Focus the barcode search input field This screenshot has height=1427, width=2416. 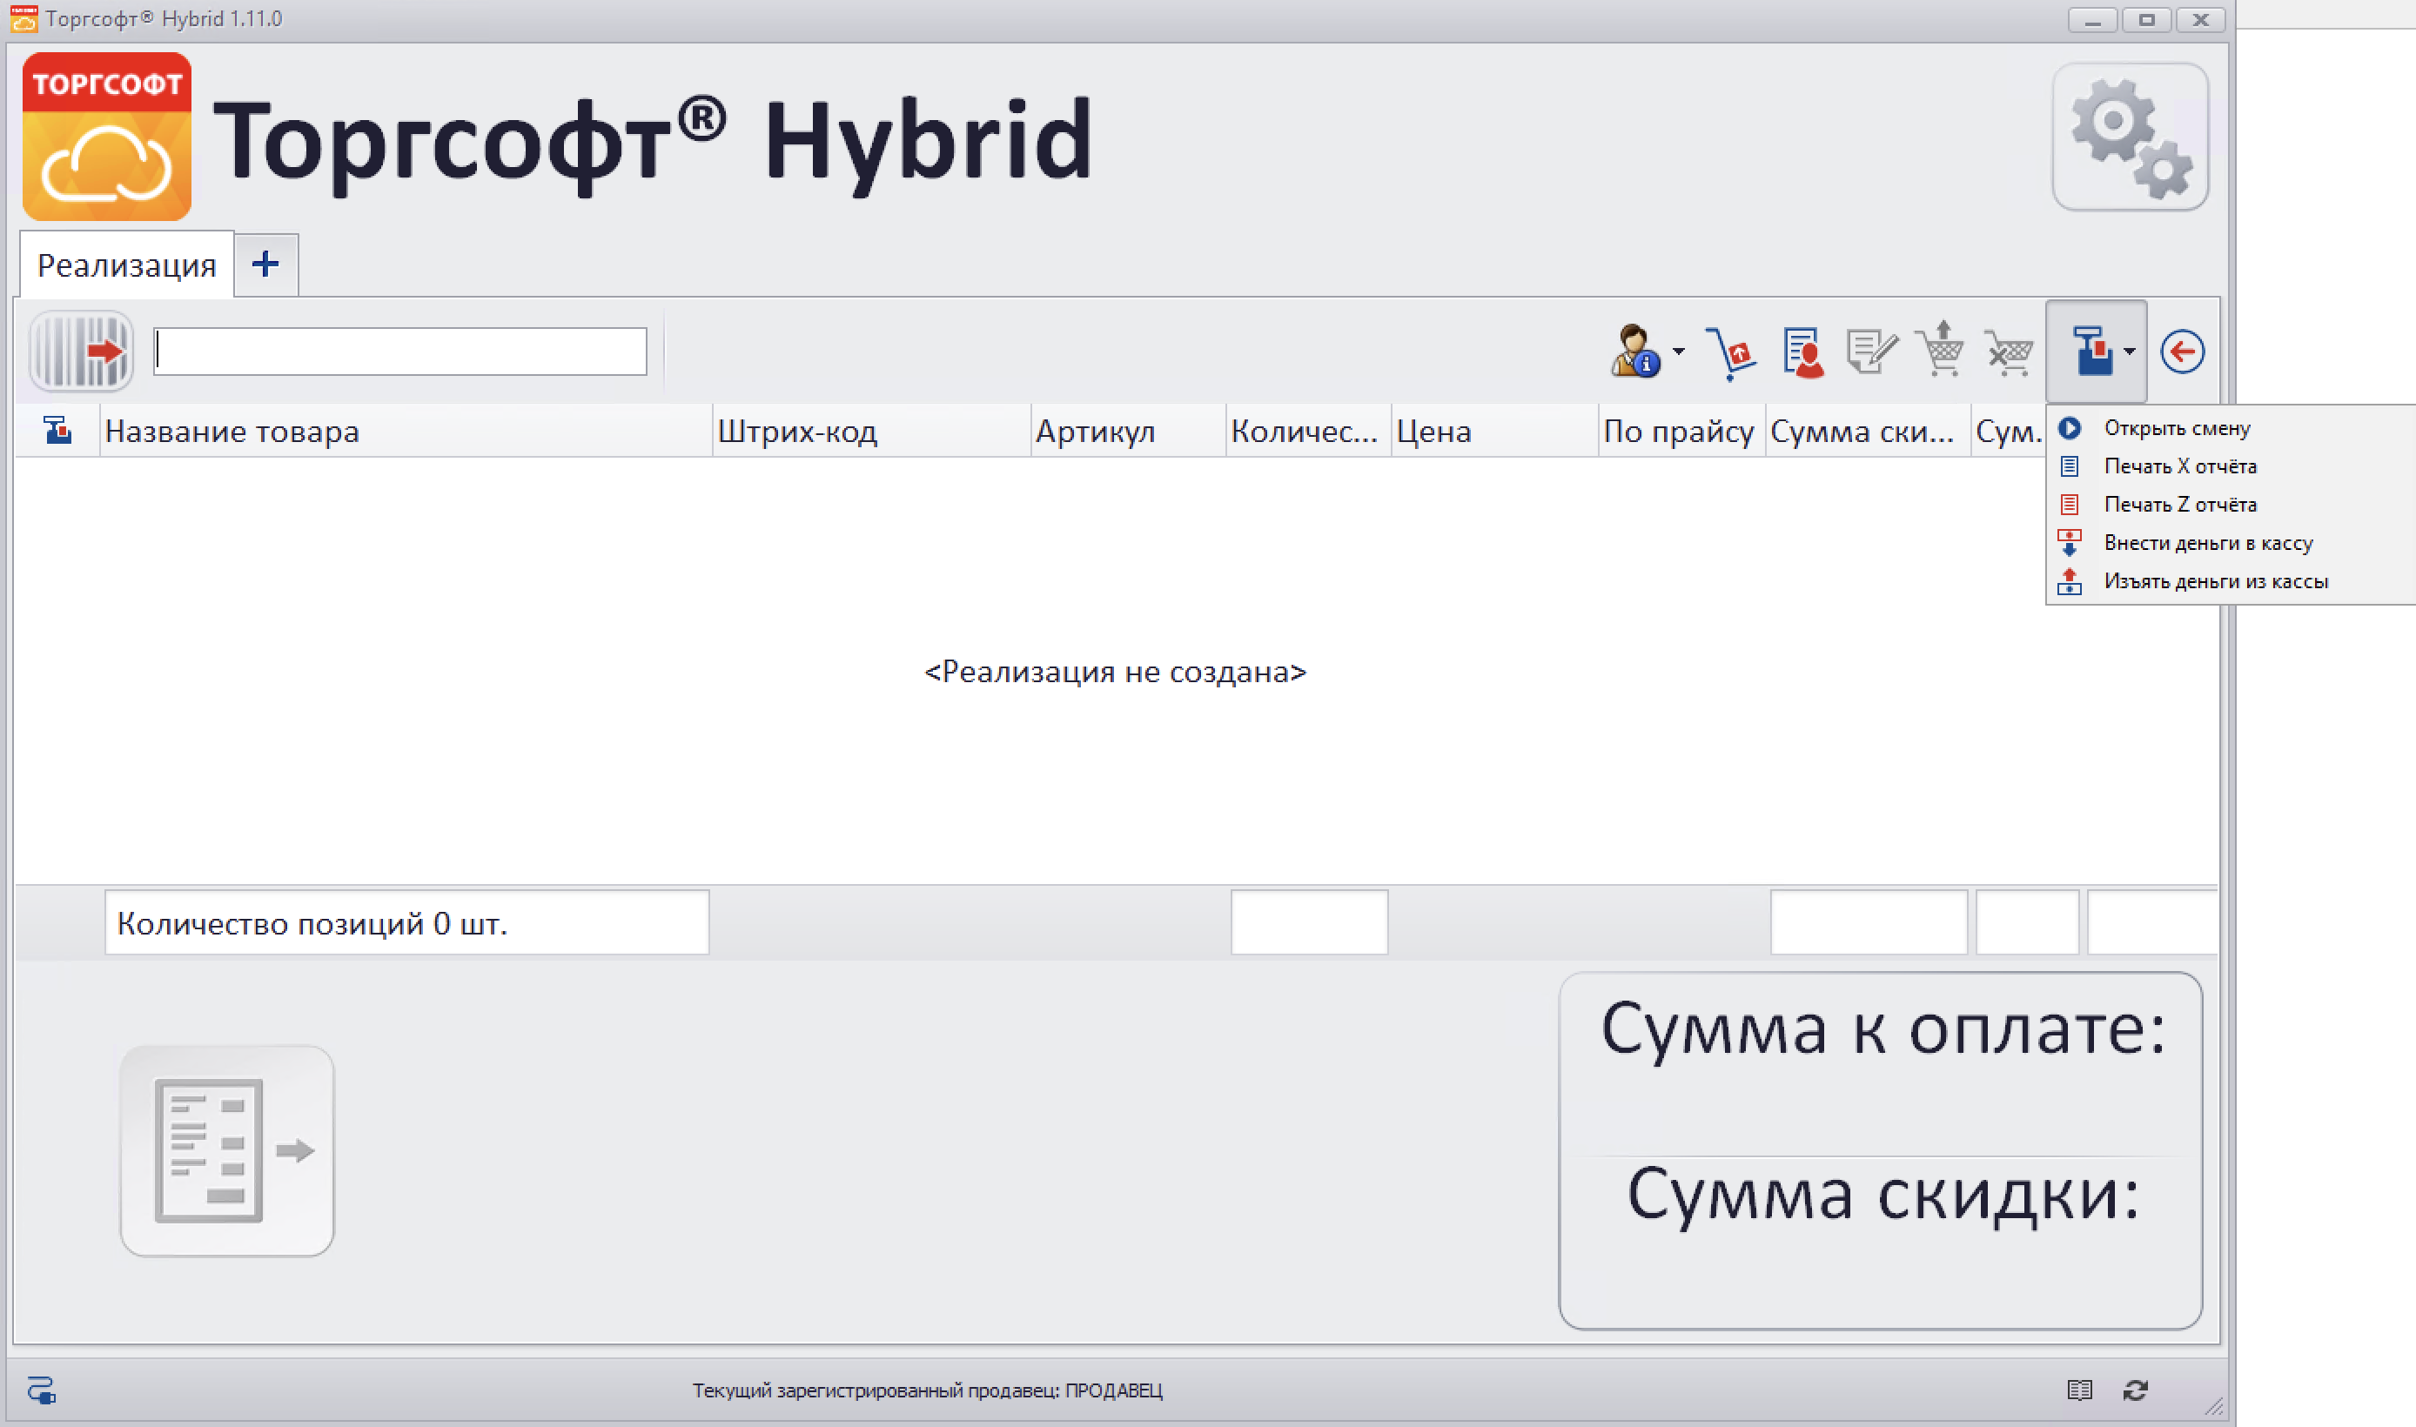(400, 351)
